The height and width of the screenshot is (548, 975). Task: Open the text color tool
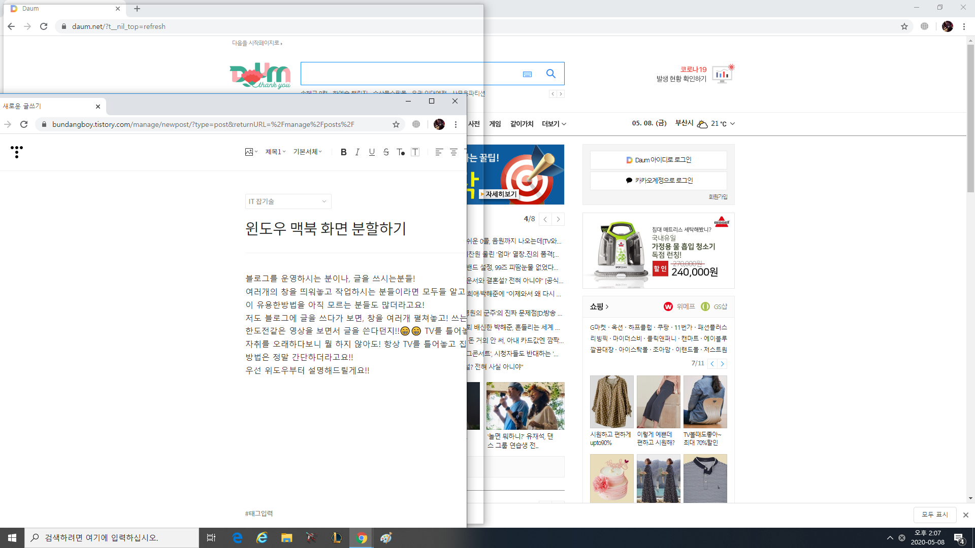click(401, 152)
